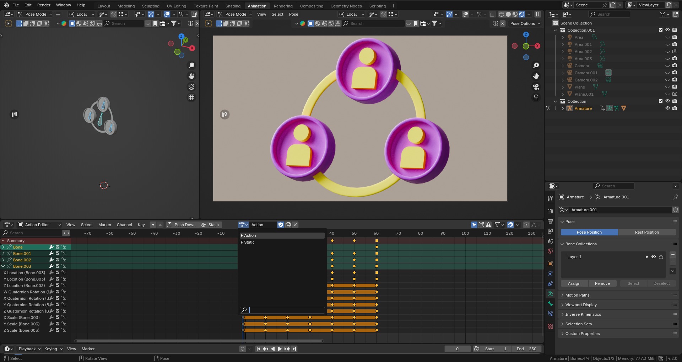Expand the Bone.001 channel group
Screen dimensions: 682x362
tap(4, 254)
